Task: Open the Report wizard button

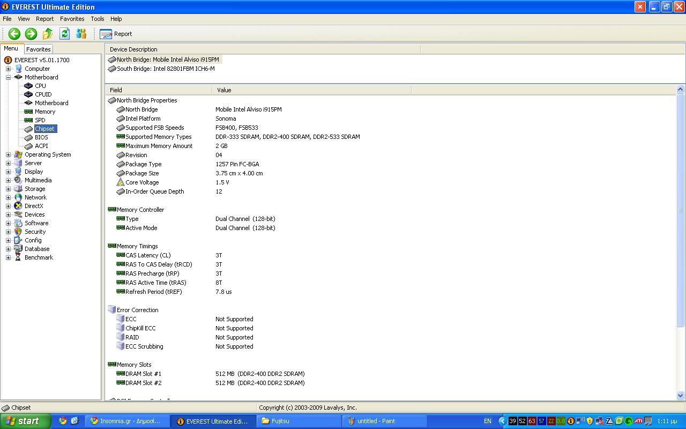Action: [x=116, y=34]
